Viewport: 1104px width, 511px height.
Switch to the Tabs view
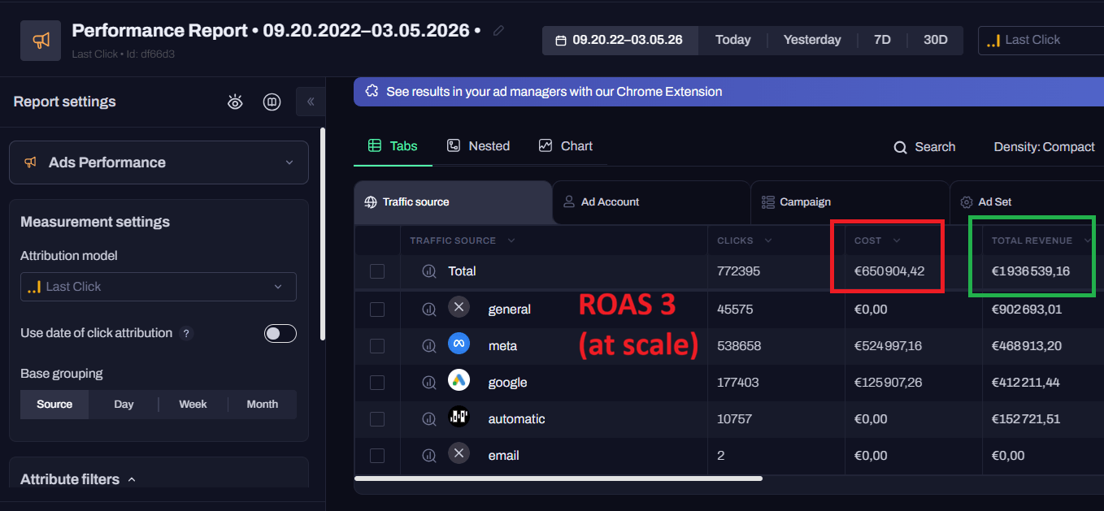(393, 146)
